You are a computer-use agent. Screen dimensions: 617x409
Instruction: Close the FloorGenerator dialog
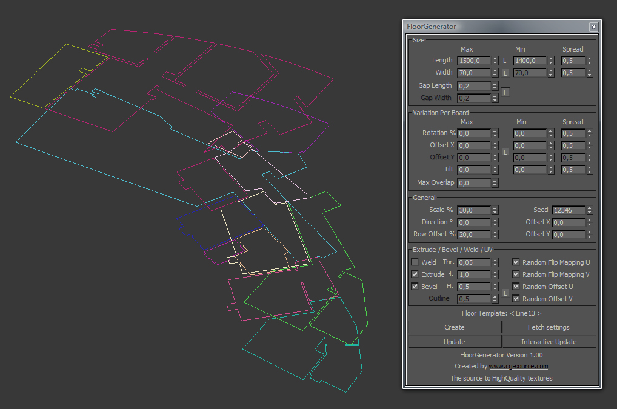(x=593, y=27)
